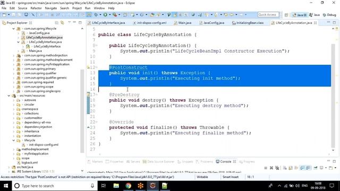Open Chrome from the Windows taskbar
The width and height of the screenshot is (340, 191).
pyautogui.click(x=129, y=186)
